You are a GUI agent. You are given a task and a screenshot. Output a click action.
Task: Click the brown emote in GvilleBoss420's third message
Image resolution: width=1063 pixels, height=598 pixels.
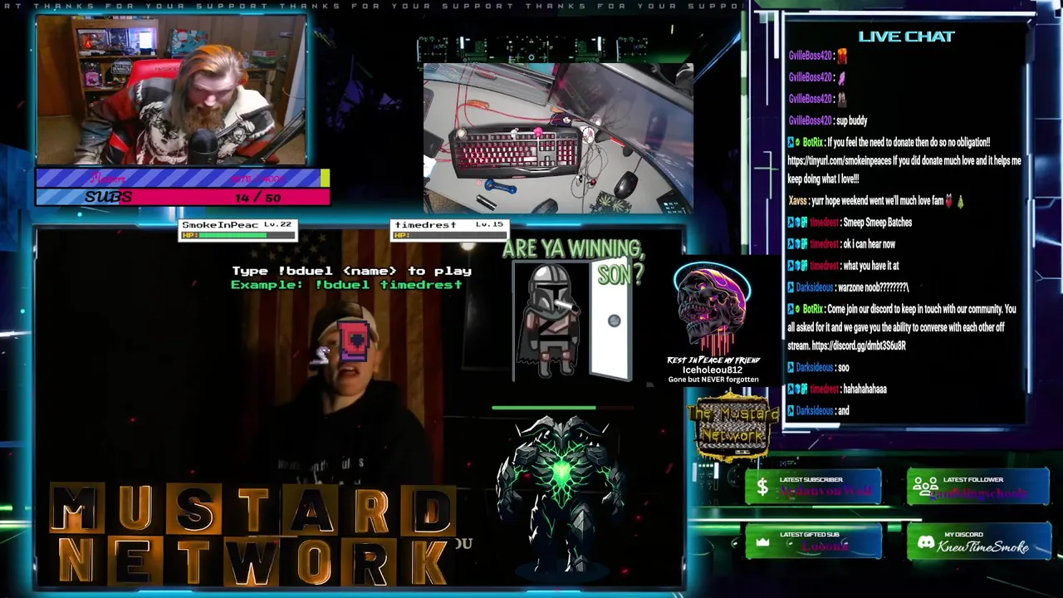click(x=841, y=99)
